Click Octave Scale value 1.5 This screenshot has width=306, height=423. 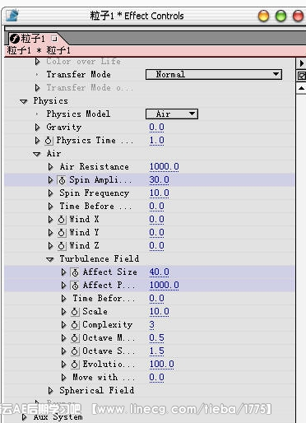[156, 351]
